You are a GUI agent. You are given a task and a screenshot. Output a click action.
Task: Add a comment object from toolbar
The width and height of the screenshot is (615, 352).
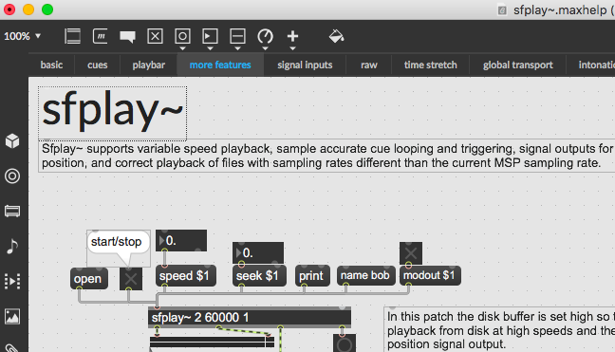(127, 36)
